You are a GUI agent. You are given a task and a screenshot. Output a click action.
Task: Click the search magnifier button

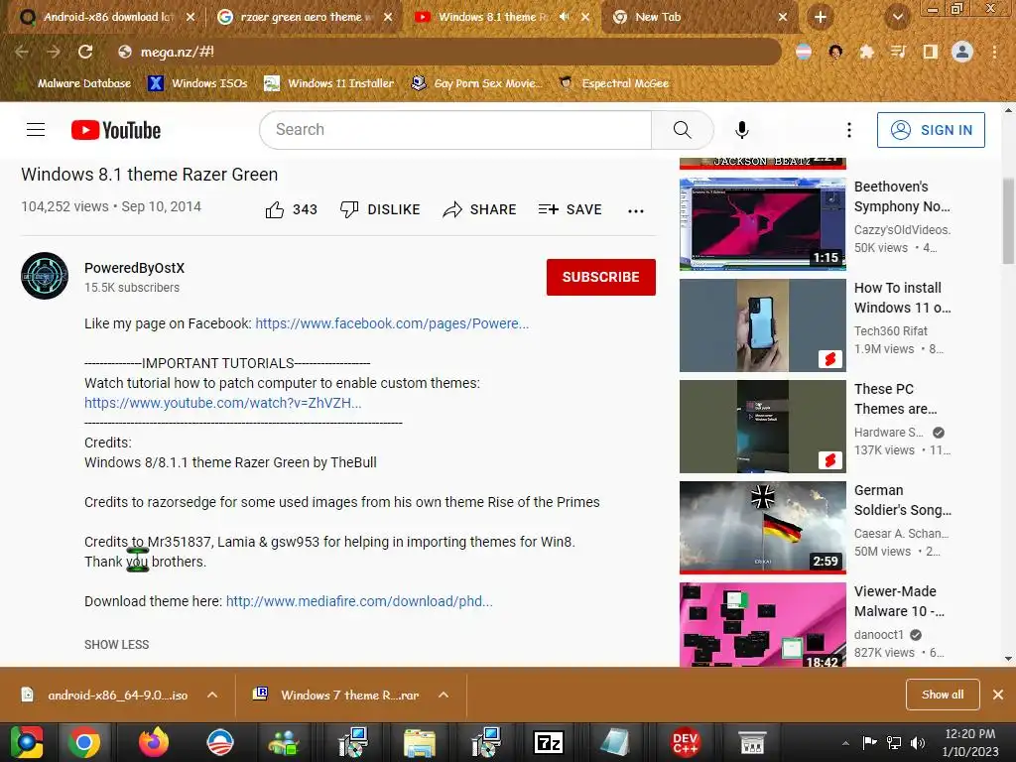tap(682, 130)
